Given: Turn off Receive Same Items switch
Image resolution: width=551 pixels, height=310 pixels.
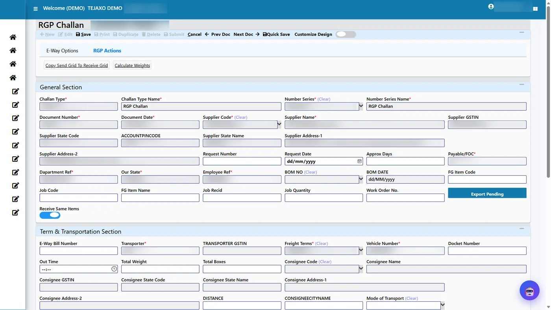Looking at the screenshot, I should [x=50, y=215].
